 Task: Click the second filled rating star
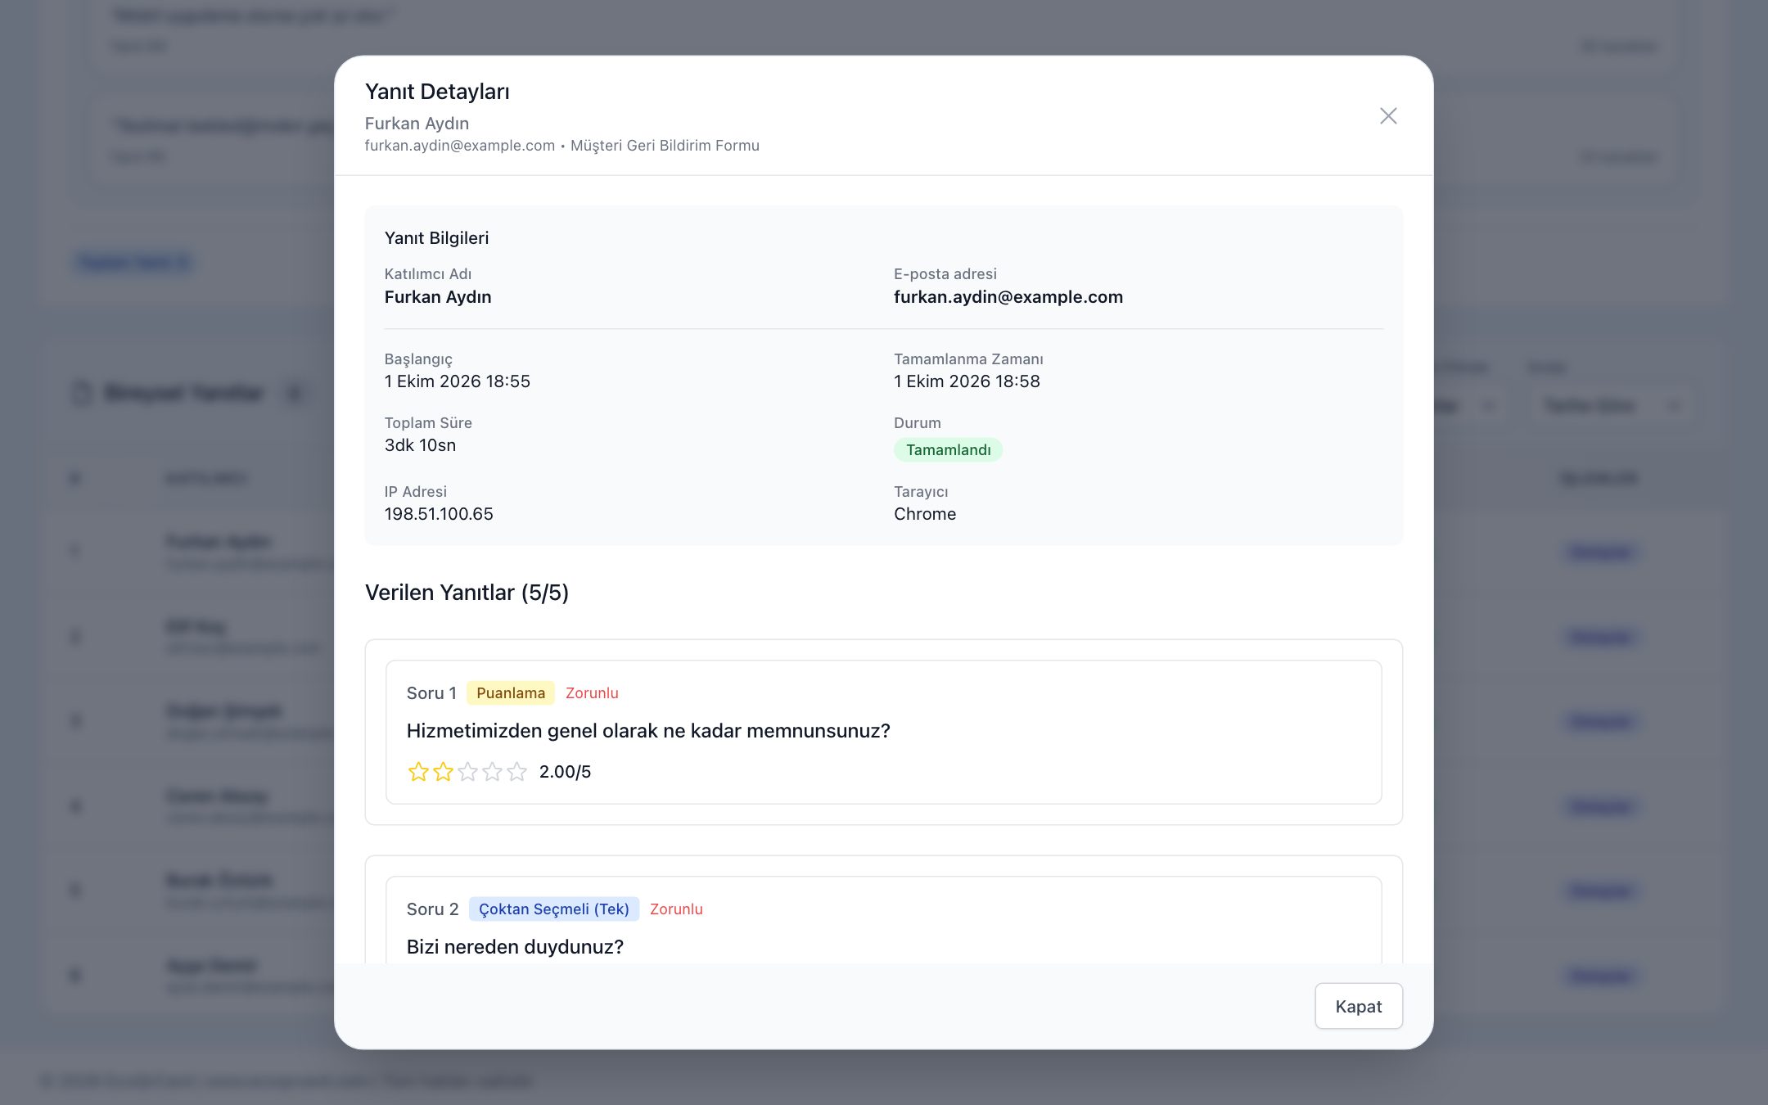point(443,772)
